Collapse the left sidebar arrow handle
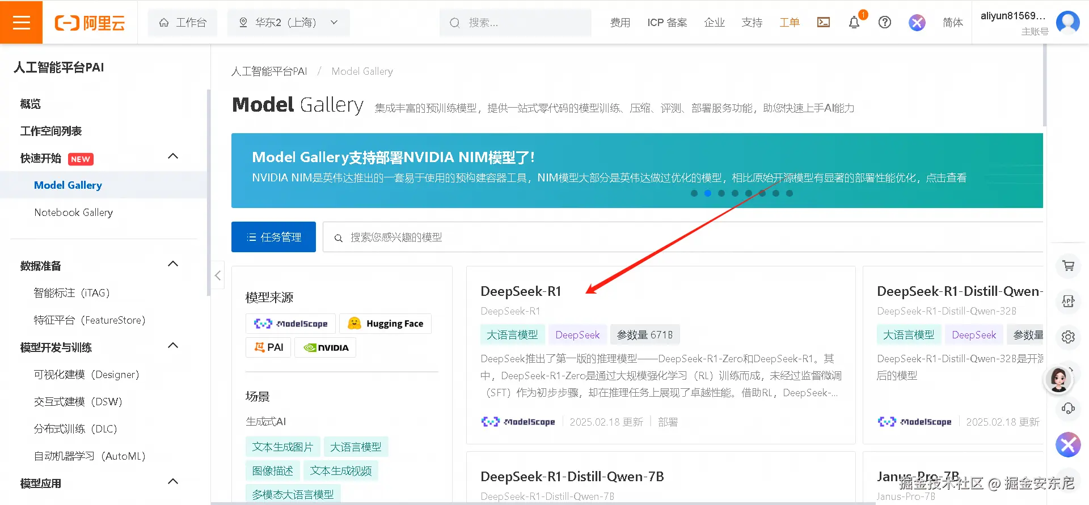 click(x=218, y=275)
